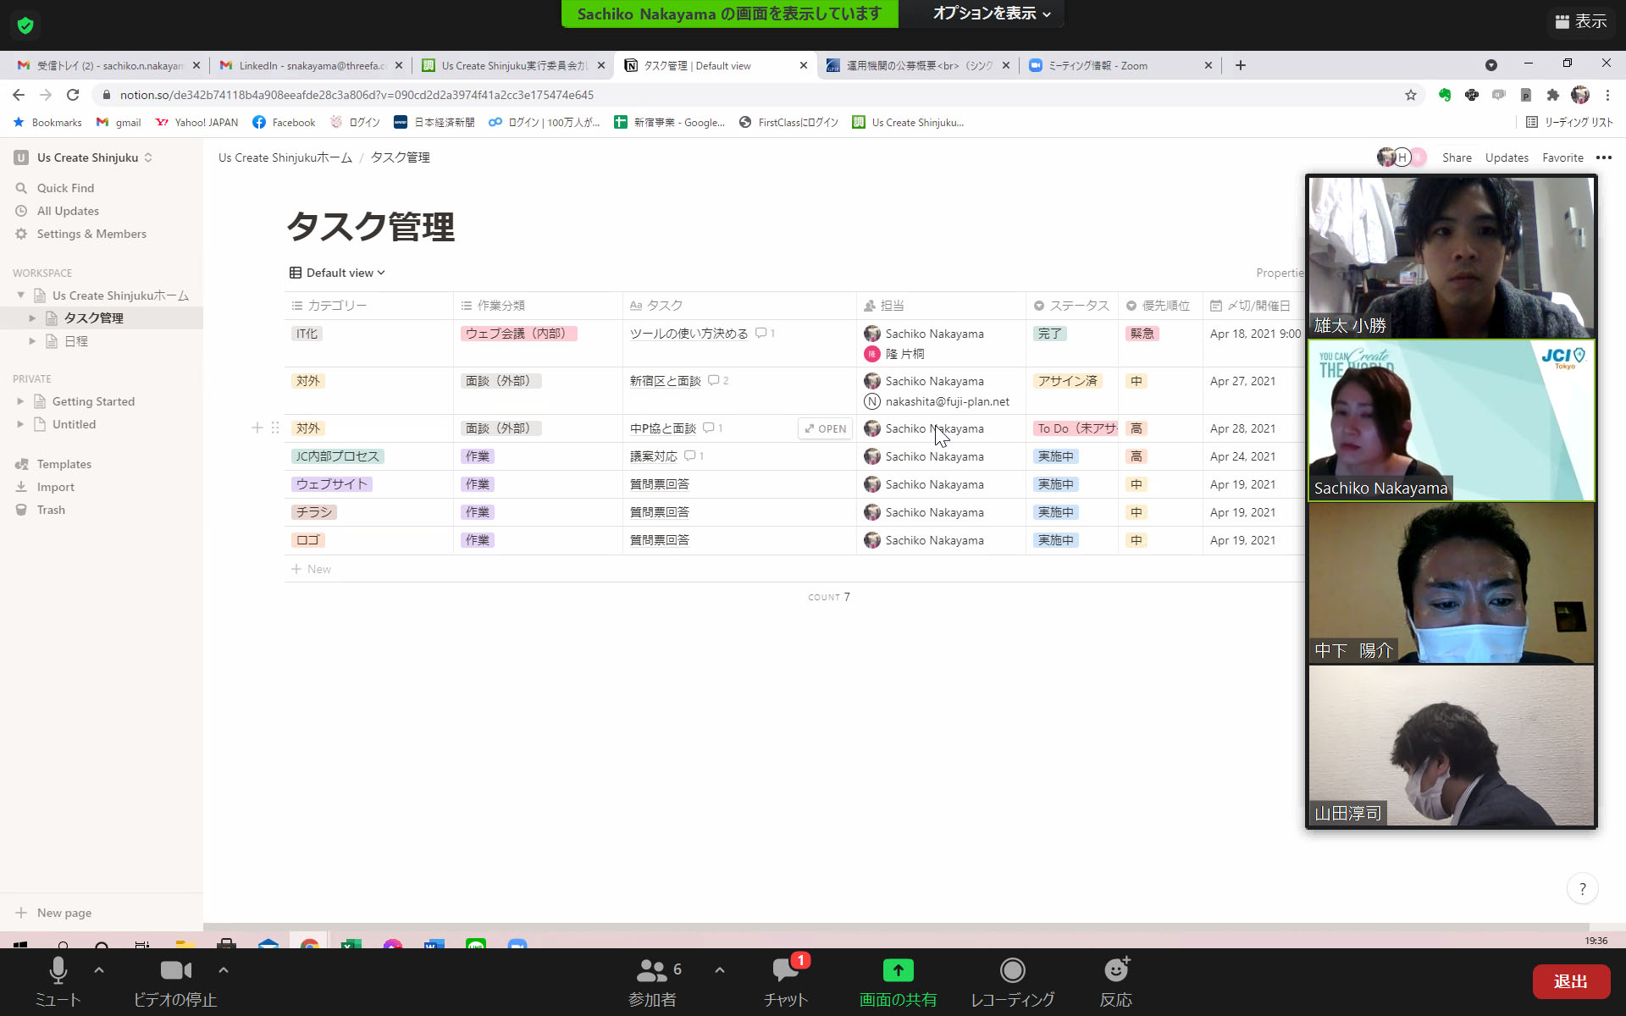Start recording with the record icon
This screenshot has height=1016, width=1626.
(x=1012, y=970)
